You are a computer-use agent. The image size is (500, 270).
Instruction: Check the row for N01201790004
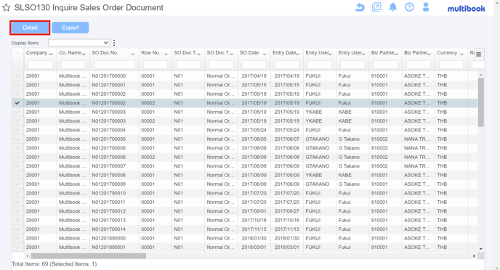tap(17, 130)
